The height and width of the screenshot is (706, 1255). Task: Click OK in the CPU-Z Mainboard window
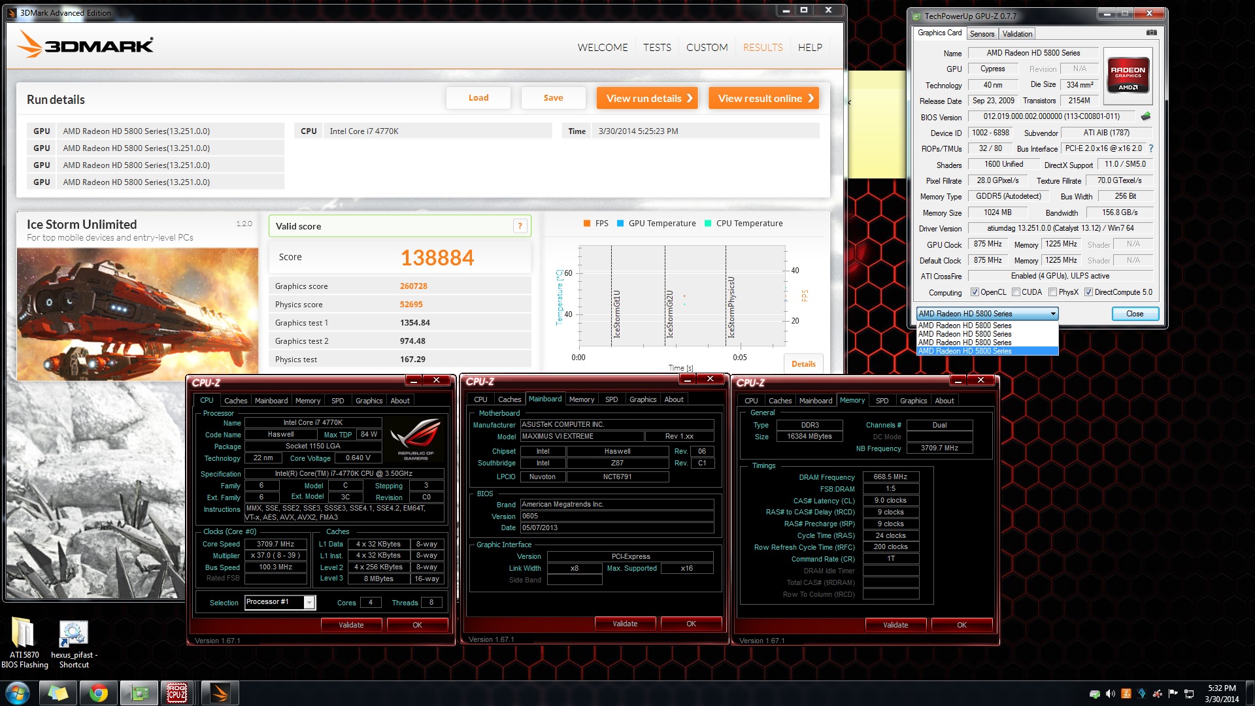[691, 624]
